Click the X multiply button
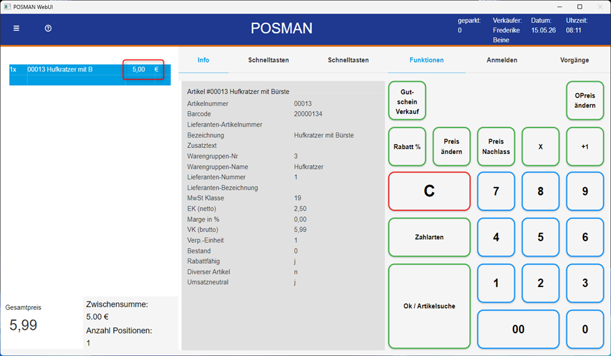The width and height of the screenshot is (611, 356). (541, 147)
